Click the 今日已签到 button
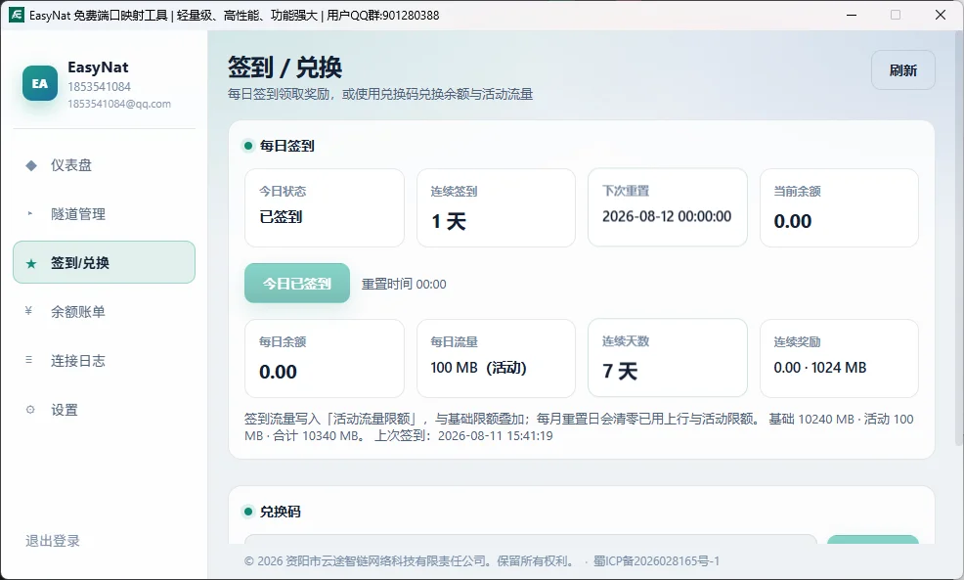Viewport: 964px width, 580px height. [x=297, y=284]
